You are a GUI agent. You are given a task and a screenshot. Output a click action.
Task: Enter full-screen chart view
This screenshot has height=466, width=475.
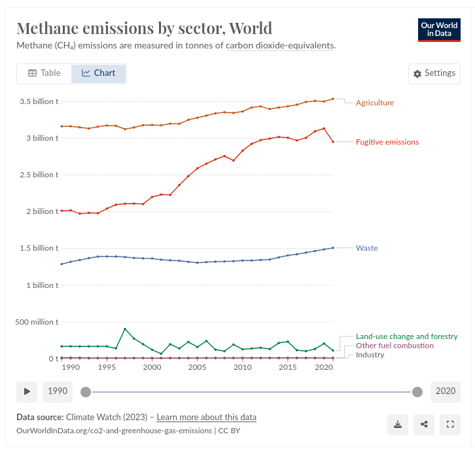tap(450, 424)
